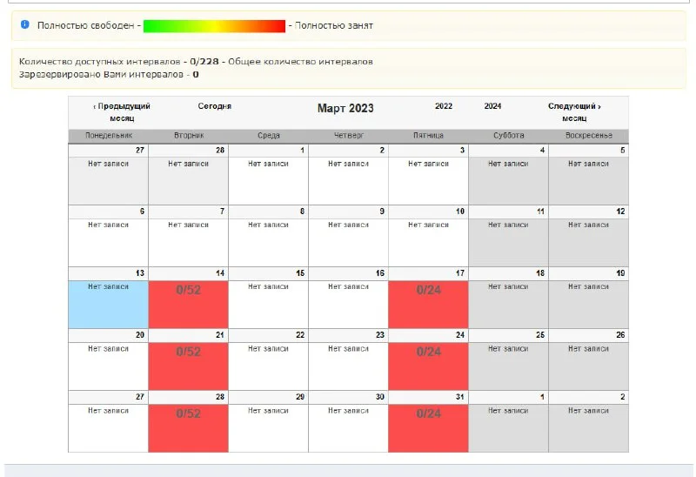Viewport: 696px width, 477px height.
Task: Click the Воскресенье column header
Action: (x=588, y=136)
